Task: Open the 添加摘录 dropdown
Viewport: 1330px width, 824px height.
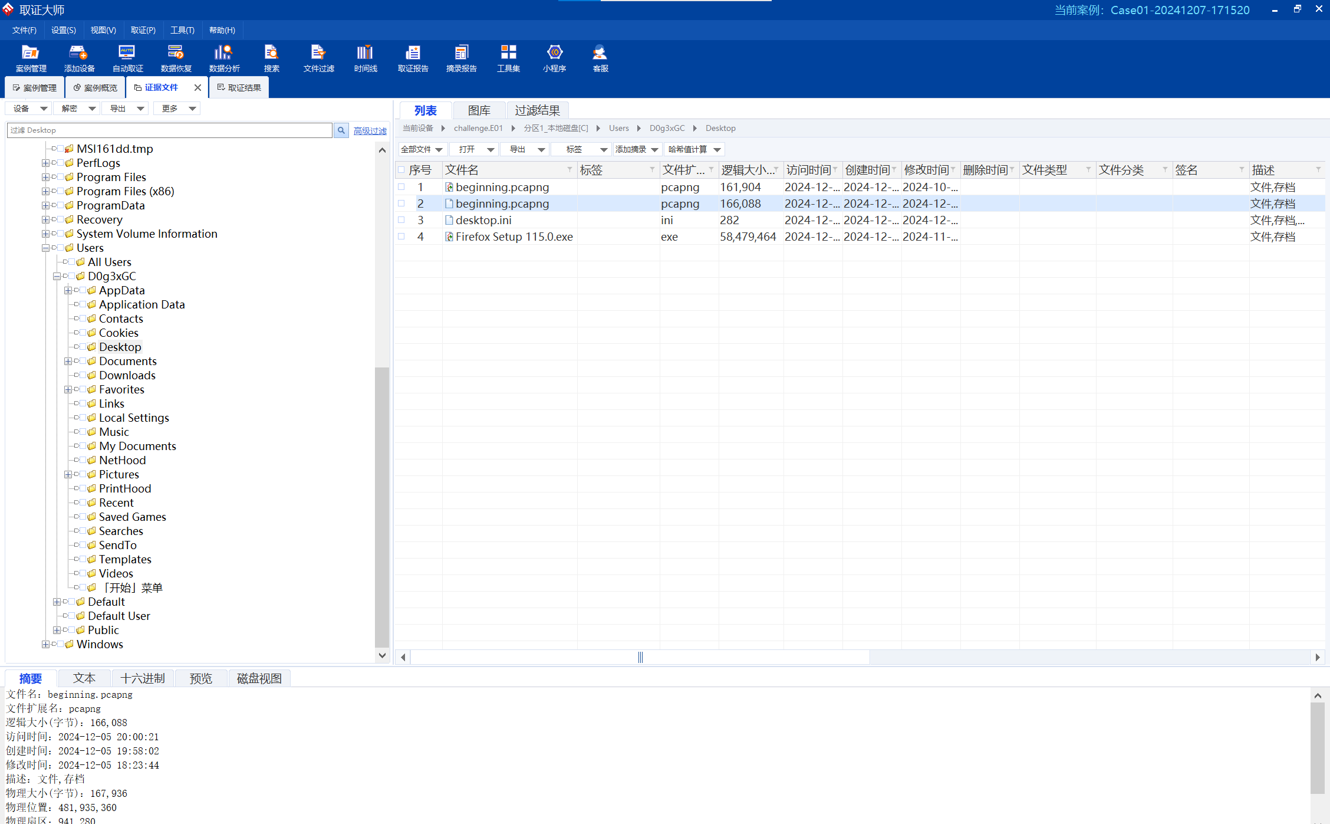Action: [x=637, y=150]
